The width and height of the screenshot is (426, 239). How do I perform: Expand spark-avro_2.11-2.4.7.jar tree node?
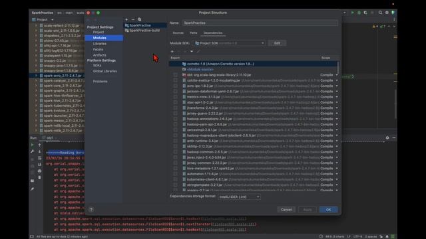pos(36,76)
